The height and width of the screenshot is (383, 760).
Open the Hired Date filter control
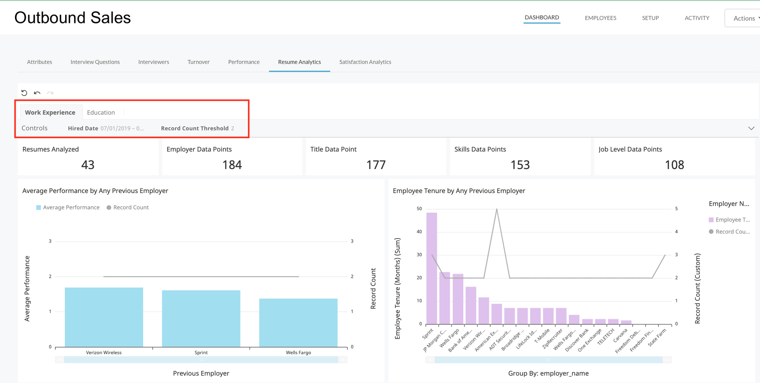pyautogui.click(x=105, y=128)
